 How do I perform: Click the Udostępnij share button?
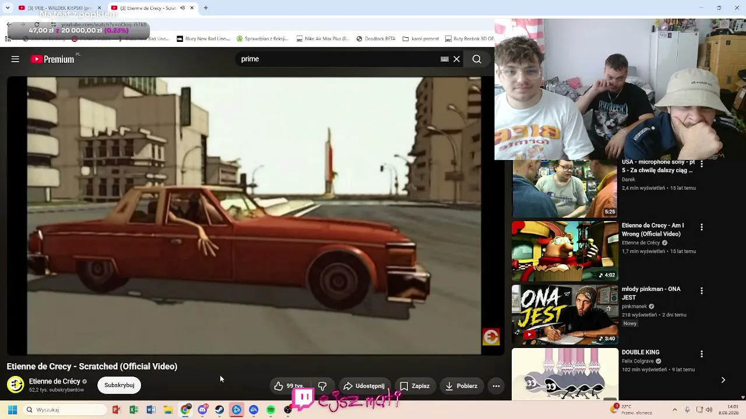(x=364, y=386)
